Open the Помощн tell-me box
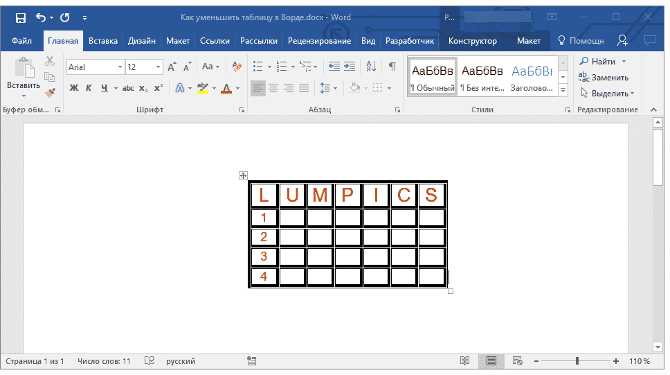Image resolution: width=670 pixels, height=375 pixels. click(581, 41)
